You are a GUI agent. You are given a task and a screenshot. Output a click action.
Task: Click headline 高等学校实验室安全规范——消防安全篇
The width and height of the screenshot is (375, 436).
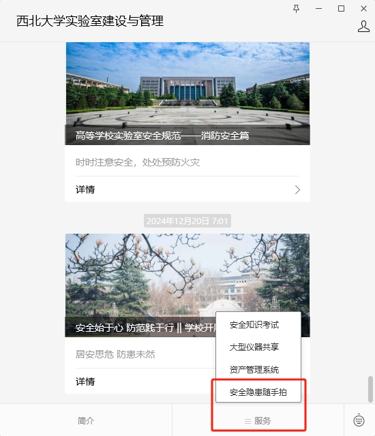[x=162, y=136]
